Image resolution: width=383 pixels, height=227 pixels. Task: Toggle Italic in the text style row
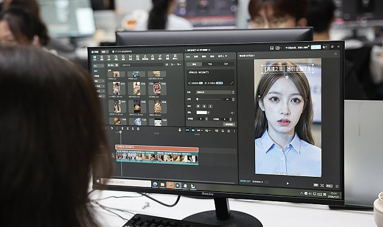[210, 106]
